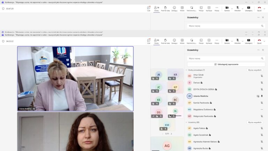Open Pokoje breakout rooms in the 04:32:22 window
Viewport: 268px width, 151px height.
point(201,41)
